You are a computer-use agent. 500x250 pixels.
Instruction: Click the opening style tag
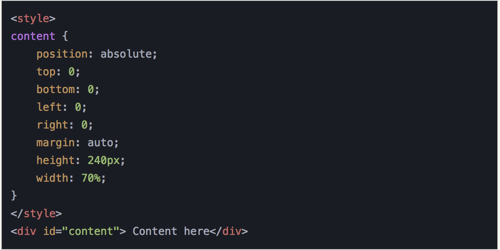(x=33, y=19)
